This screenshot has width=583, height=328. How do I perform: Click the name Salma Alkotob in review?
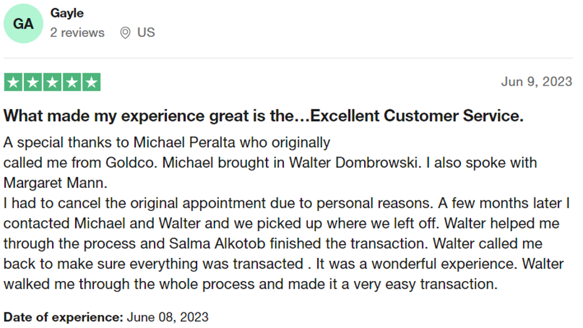217,243
